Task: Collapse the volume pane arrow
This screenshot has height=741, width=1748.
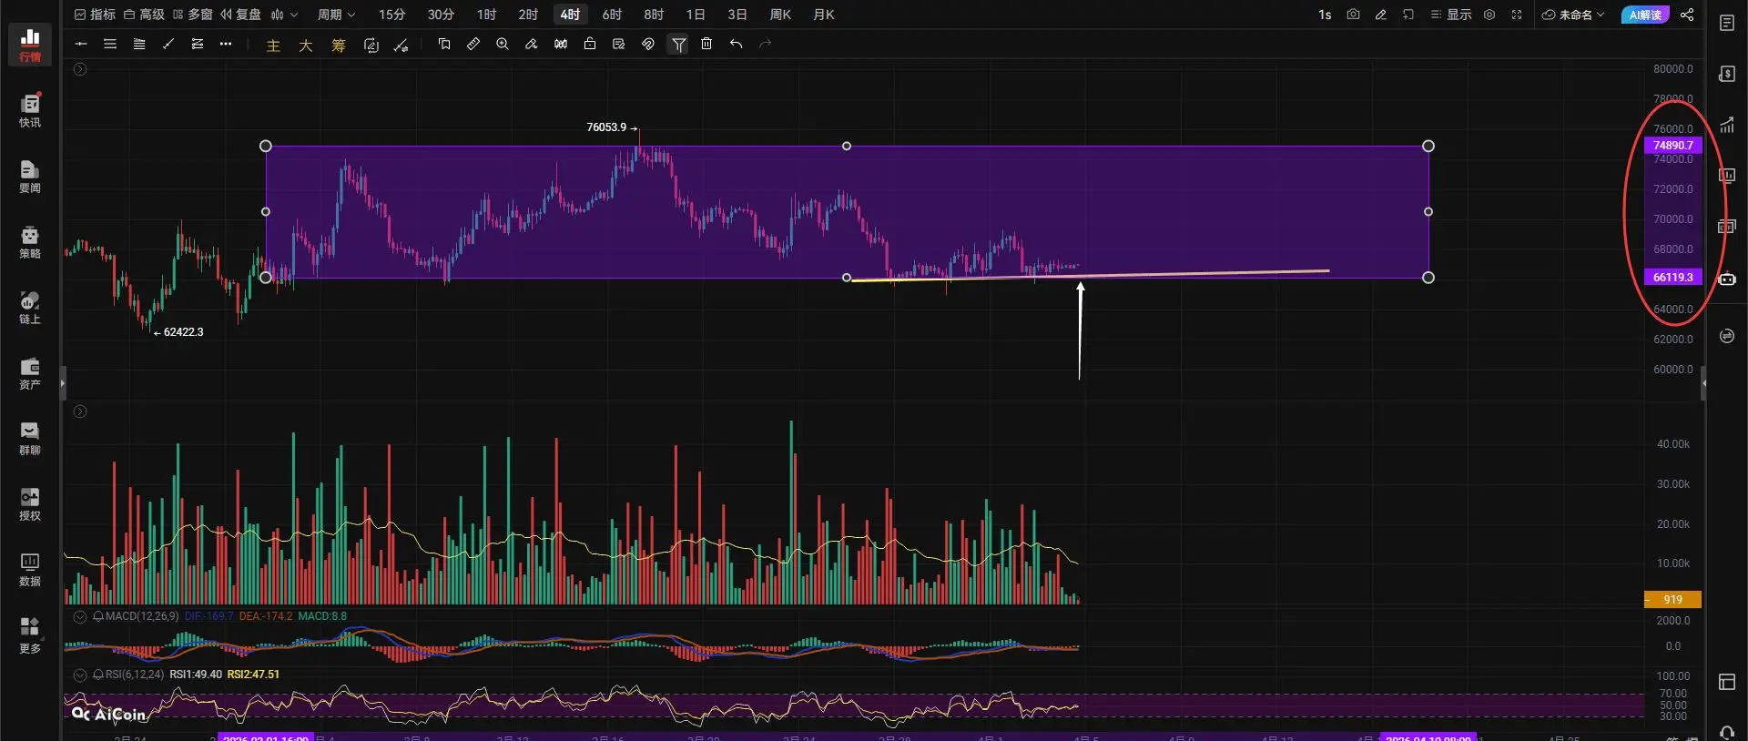Action: (80, 411)
